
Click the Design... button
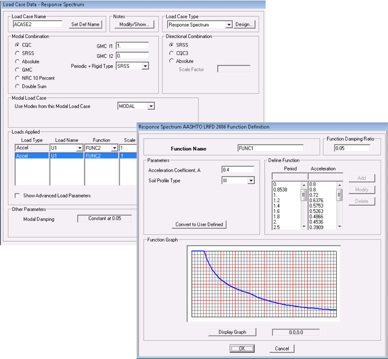(x=244, y=24)
